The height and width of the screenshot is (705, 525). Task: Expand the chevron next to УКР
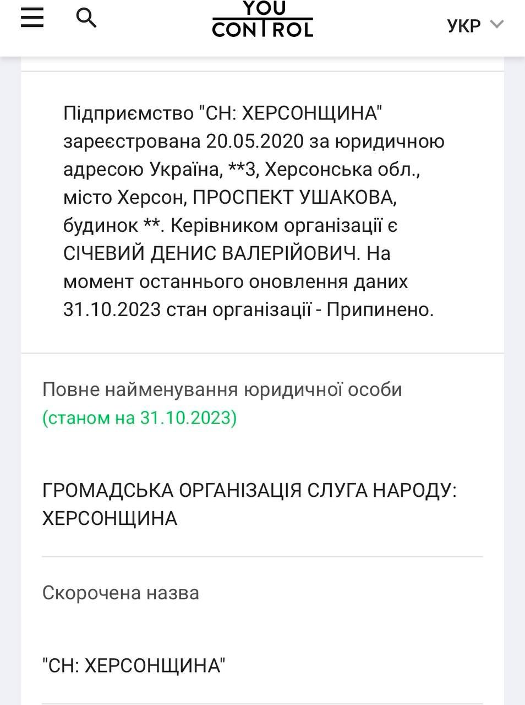tap(497, 24)
